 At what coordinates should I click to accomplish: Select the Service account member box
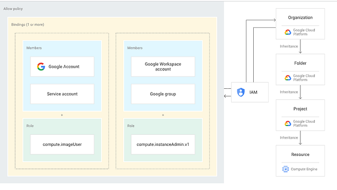[x=62, y=94]
